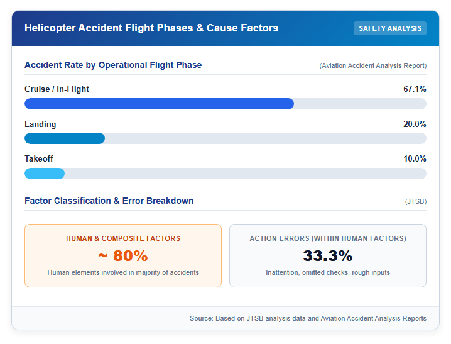Screen dimensions: 451x344
Task: Click the JTSB source tag
Action: [x=416, y=201]
